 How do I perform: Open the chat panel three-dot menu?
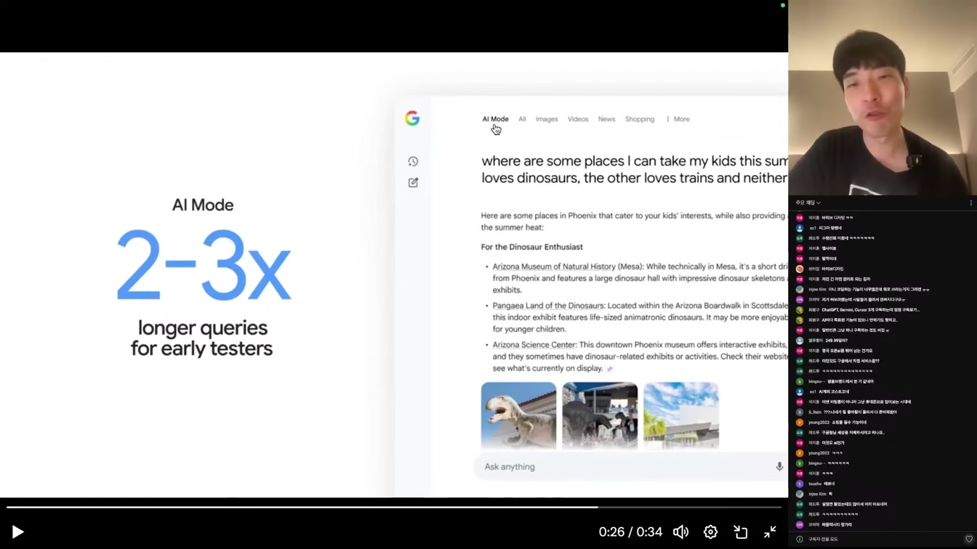[x=970, y=203]
